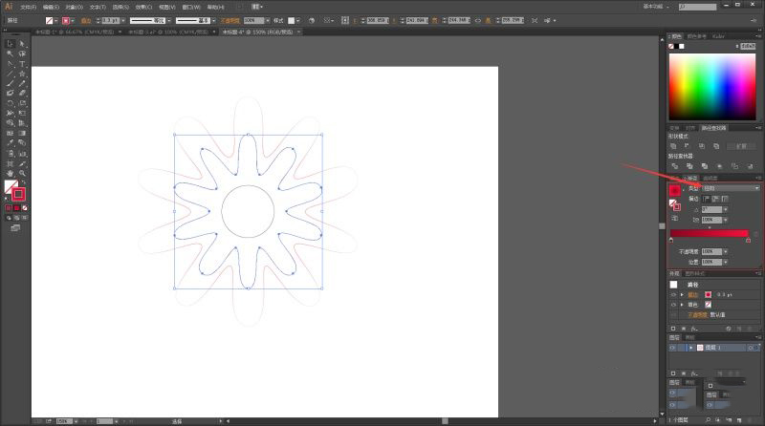Viewport: 765px width, 426px height.
Task: Expand the 图层 1 layer contents
Action: tap(690, 348)
